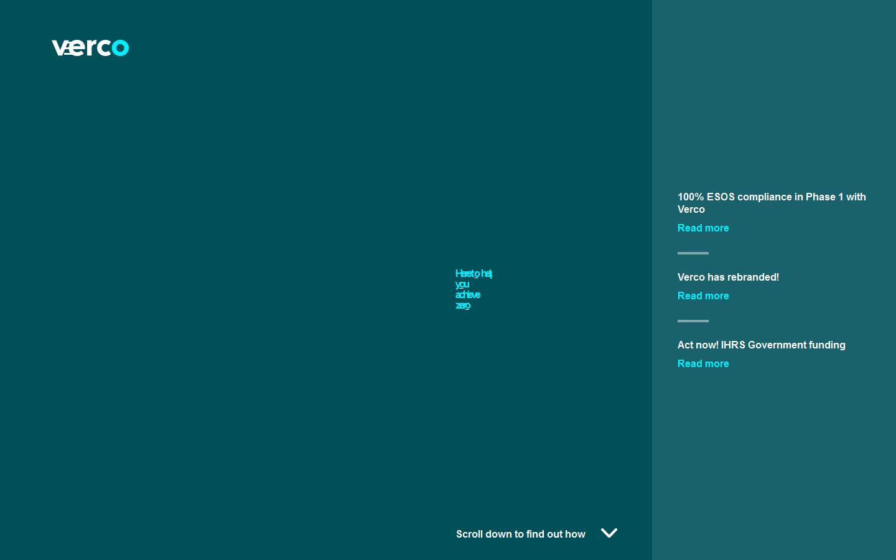Click the arrow below 'Scroll down to find out how'

[x=609, y=533]
